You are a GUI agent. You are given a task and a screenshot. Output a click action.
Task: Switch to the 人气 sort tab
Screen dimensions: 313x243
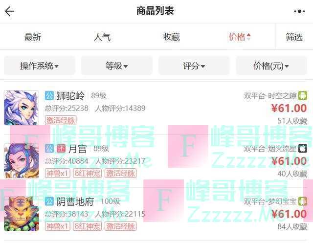(x=102, y=37)
